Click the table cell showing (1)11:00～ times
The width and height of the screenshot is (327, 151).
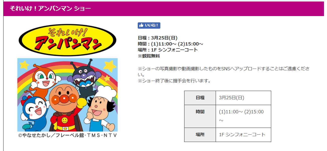coord(243,116)
